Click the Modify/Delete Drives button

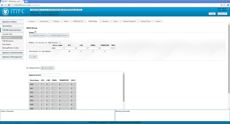click(58, 36)
